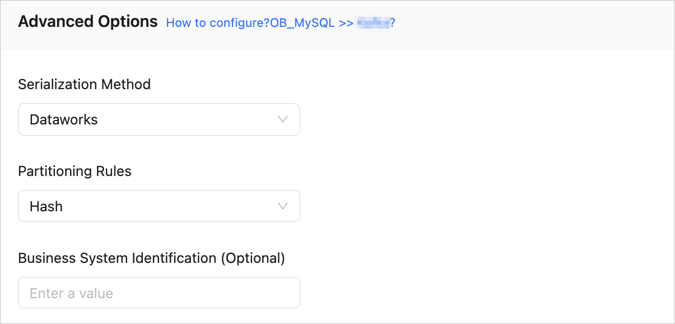
Task: Click the question mark ending the help link
Action: 393,23
